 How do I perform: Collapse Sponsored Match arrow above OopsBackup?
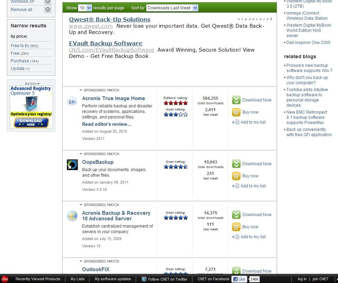(x=81, y=154)
